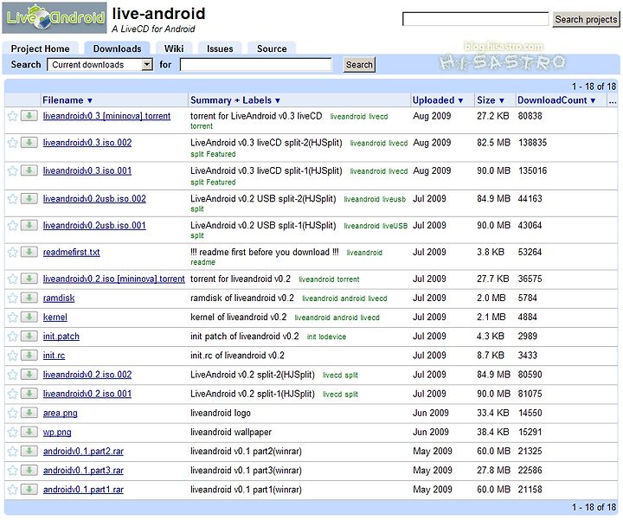The width and height of the screenshot is (623, 520).
Task: Click the 'lodevice' label on init.patch row
Action: coord(332,337)
